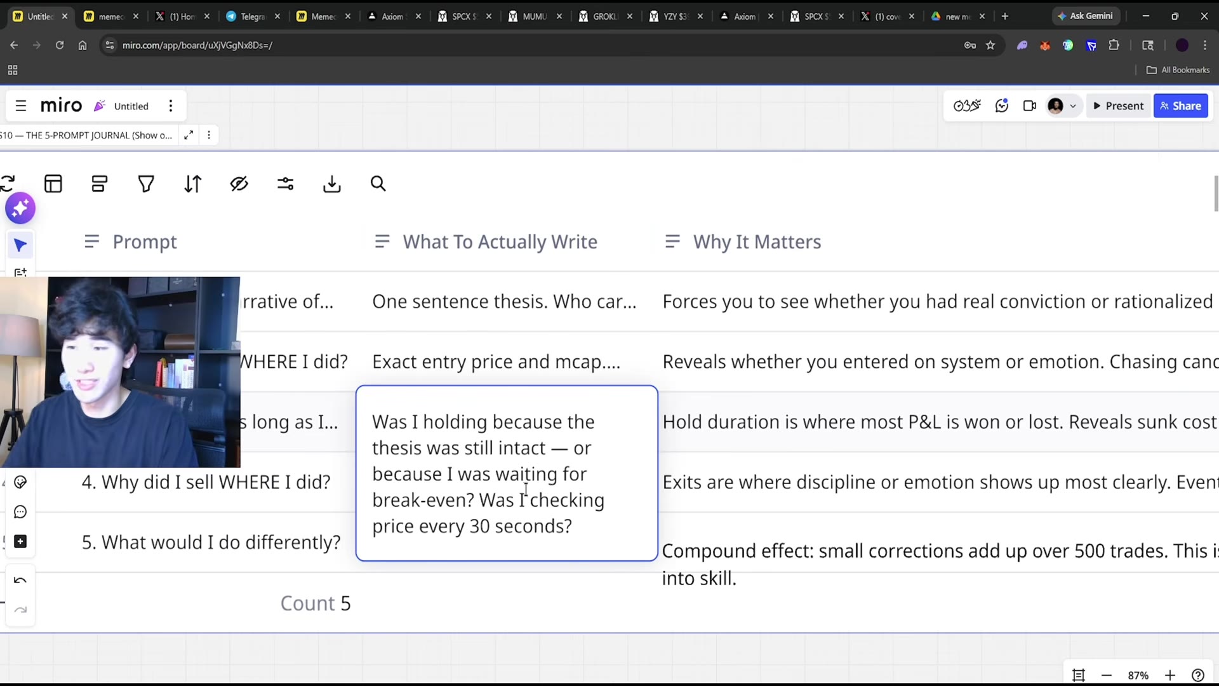Open Chrome extensions puzzle icon

(1114, 45)
